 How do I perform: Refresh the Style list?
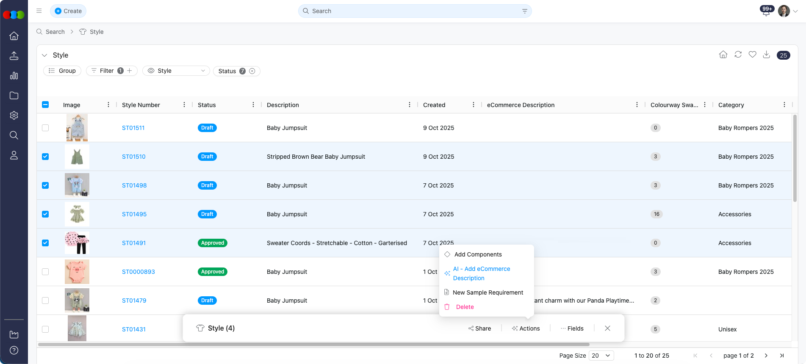point(738,55)
